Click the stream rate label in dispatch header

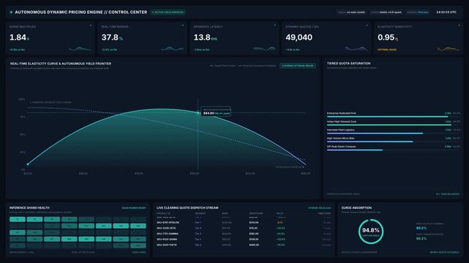coord(320,207)
